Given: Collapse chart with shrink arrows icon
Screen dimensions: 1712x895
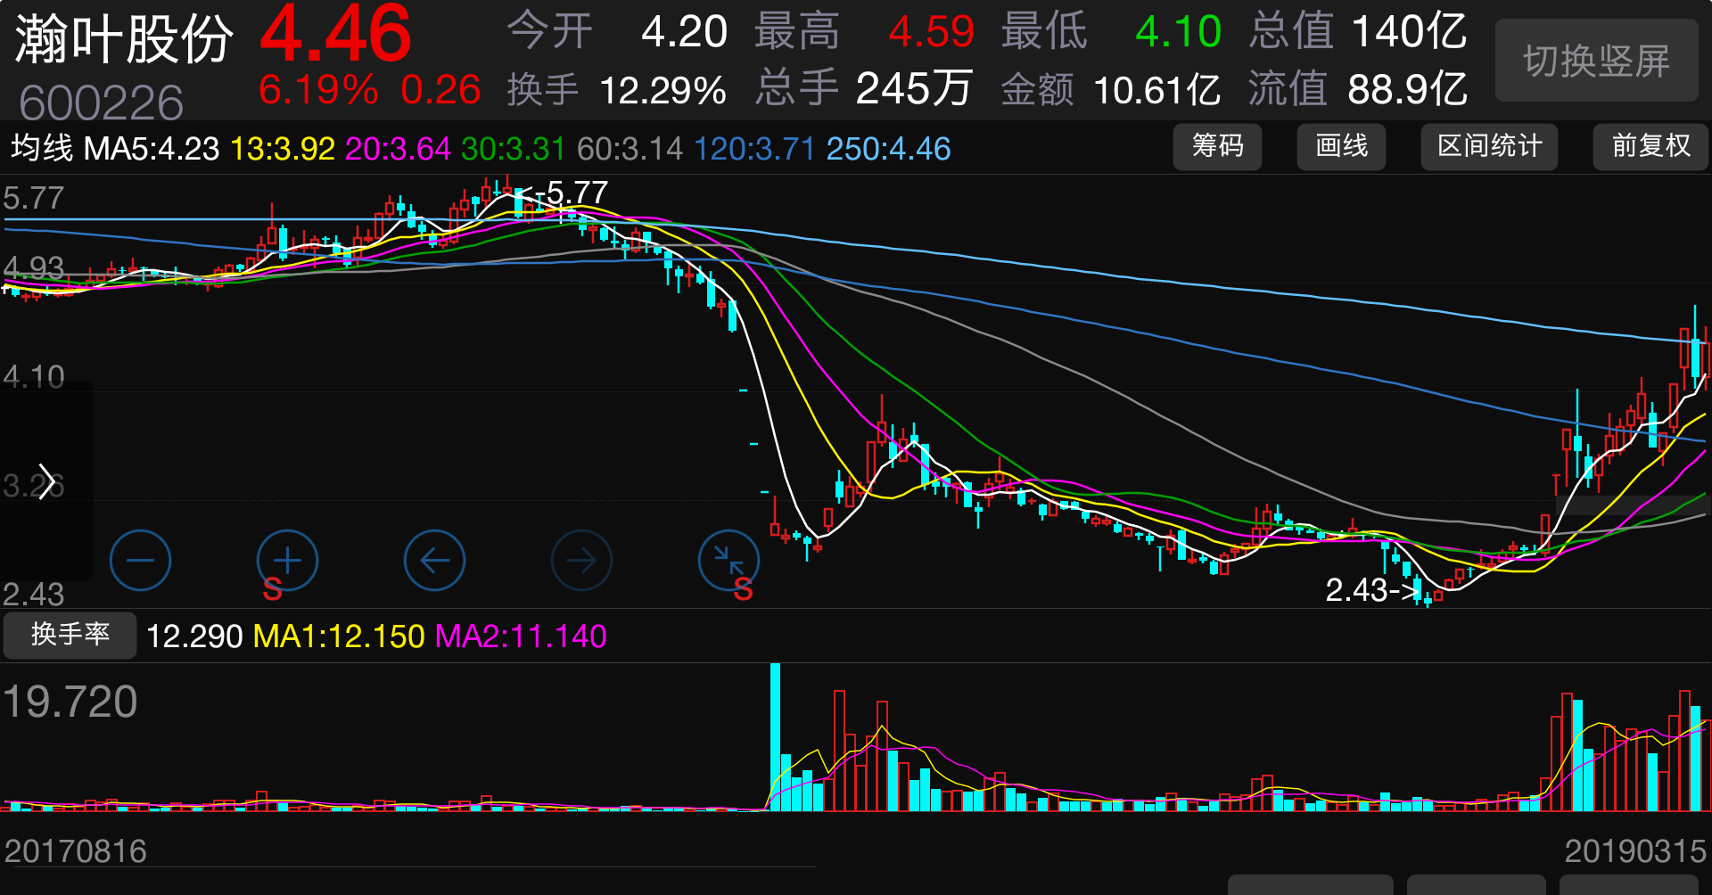Looking at the screenshot, I should (728, 560).
